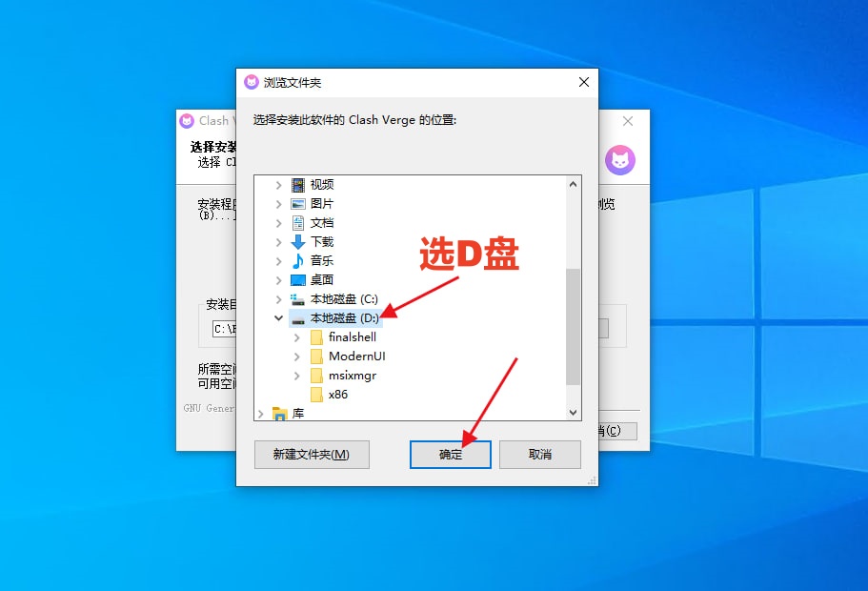Click the Videos folder film icon
868x591 pixels.
[298, 184]
